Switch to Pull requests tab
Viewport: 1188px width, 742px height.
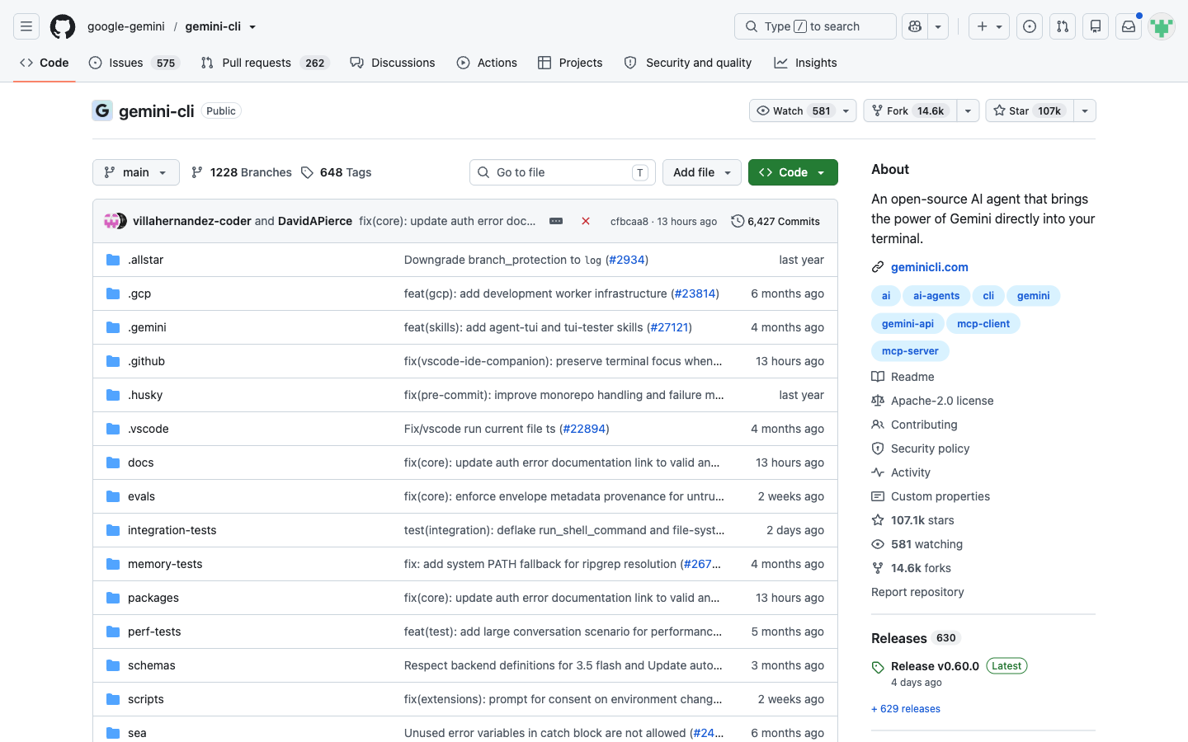pyautogui.click(x=265, y=63)
